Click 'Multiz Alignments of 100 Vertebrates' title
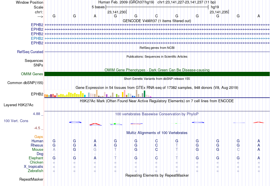 [157, 133]
